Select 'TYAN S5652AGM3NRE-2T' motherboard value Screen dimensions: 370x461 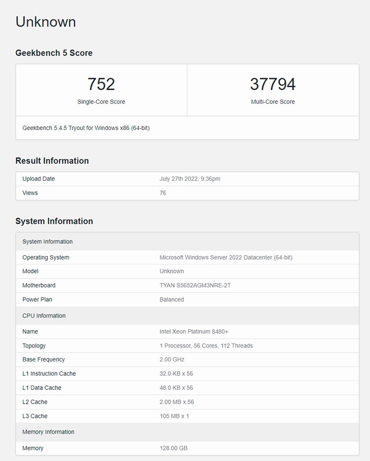(x=195, y=285)
